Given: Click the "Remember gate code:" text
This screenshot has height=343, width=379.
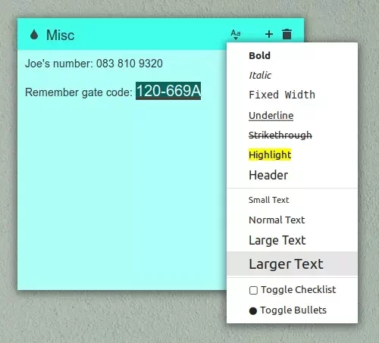Looking at the screenshot, I should (79, 92).
